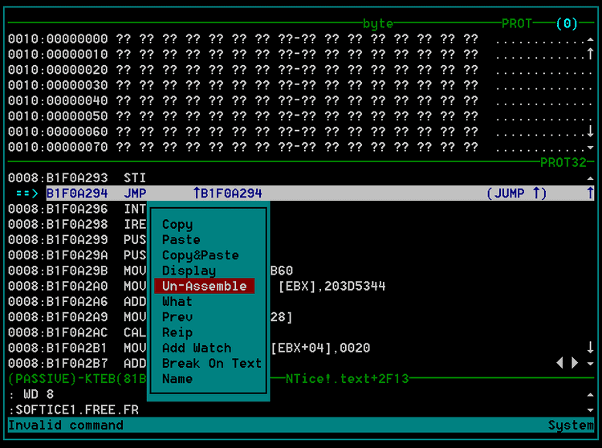This screenshot has height=448, width=602.
Task: Click data row address 0010:00000010
Action: coord(58,55)
